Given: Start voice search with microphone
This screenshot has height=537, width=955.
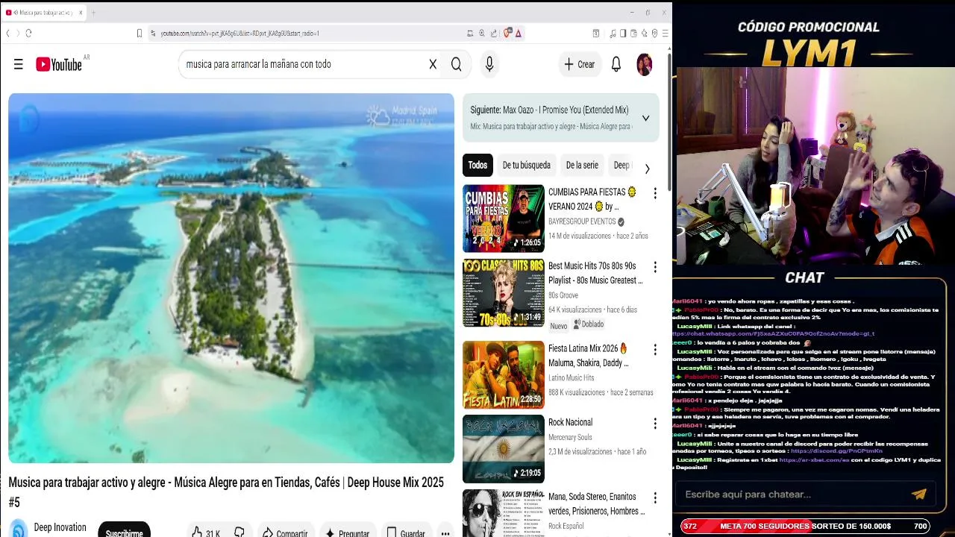Looking at the screenshot, I should tap(489, 65).
